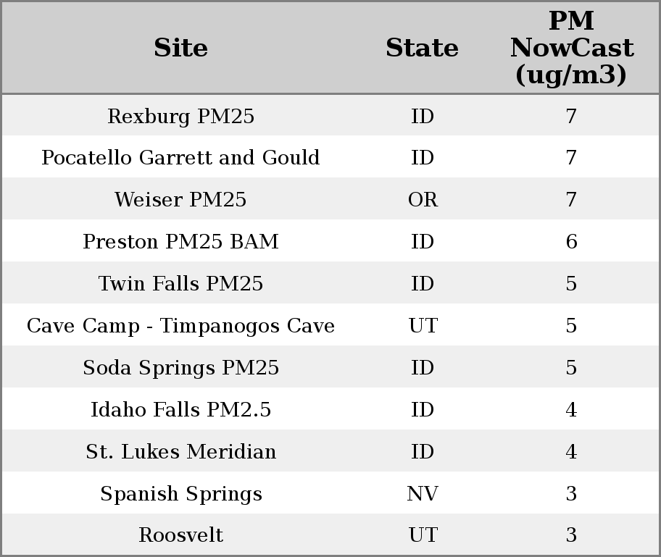Click the NowCast value for Roosvelt
This screenshot has width=661, height=557.
click(571, 535)
